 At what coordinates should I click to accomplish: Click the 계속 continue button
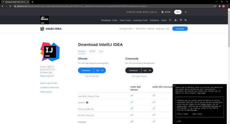178,12
